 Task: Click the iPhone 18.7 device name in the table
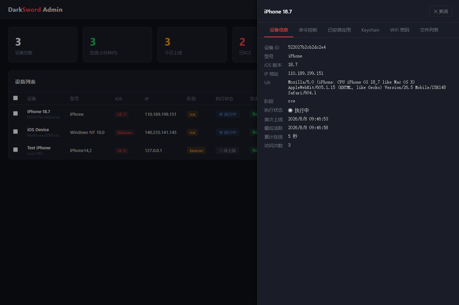pyautogui.click(x=39, y=111)
